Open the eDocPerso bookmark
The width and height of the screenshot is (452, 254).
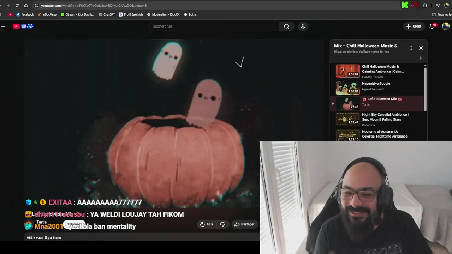(x=47, y=14)
